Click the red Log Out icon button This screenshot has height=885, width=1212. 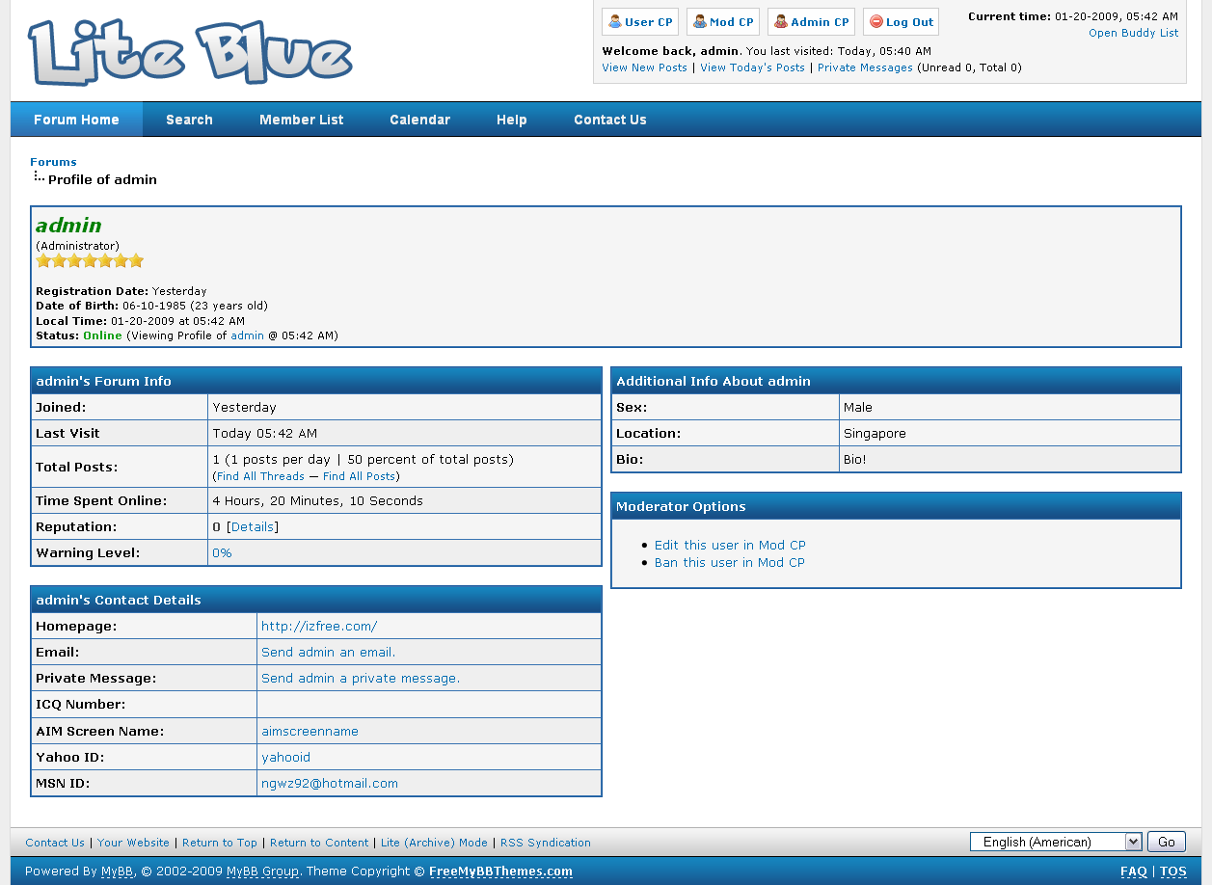pos(901,22)
